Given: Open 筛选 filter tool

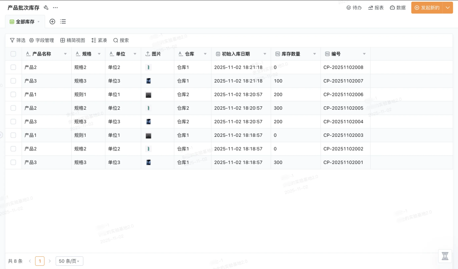Looking at the screenshot, I should pyautogui.click(x=18, y=40).
